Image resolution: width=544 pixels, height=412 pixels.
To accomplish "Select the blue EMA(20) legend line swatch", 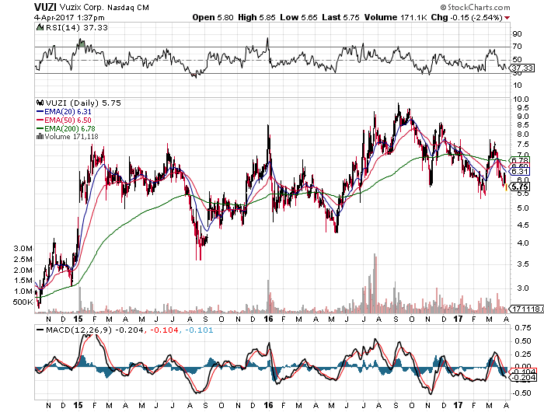I will (x=40, y=112).
